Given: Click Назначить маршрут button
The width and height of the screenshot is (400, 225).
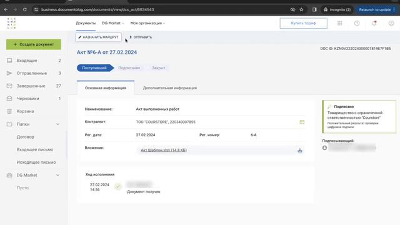Looking at the screenshot, I should click(99, 37).
